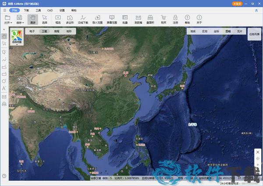Image resolution: width=263 pixels, height=186 pixels.
Task: Collapse the ribbon with the double-chevron icon
Action: pyautogui.click(x=256, y=11)
